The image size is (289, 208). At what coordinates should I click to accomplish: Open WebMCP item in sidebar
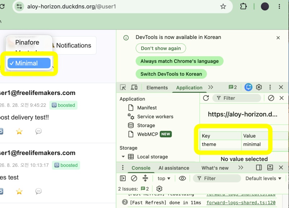148,134
